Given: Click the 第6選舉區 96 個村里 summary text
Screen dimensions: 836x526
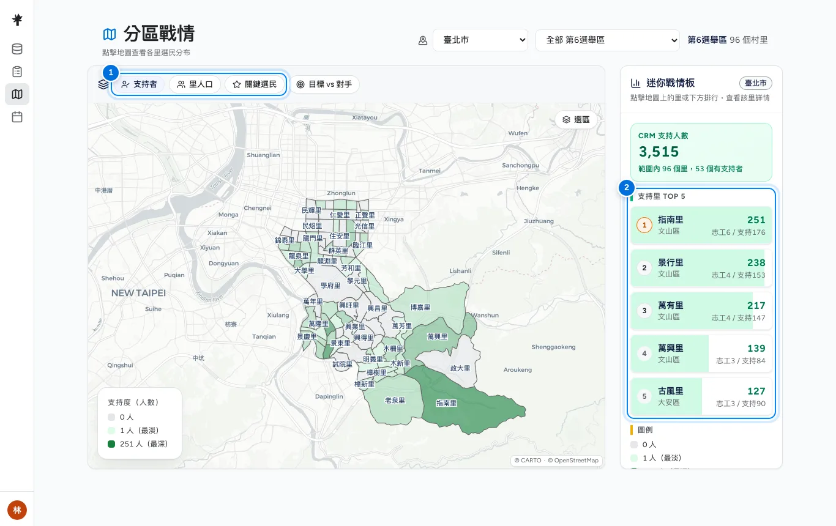Looking at the screenshot, I should pos(728,40).
